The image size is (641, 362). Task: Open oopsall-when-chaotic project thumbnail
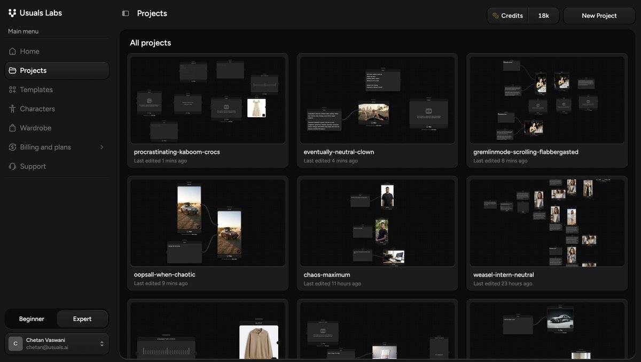pyautogui.click(x=208, y=223)
